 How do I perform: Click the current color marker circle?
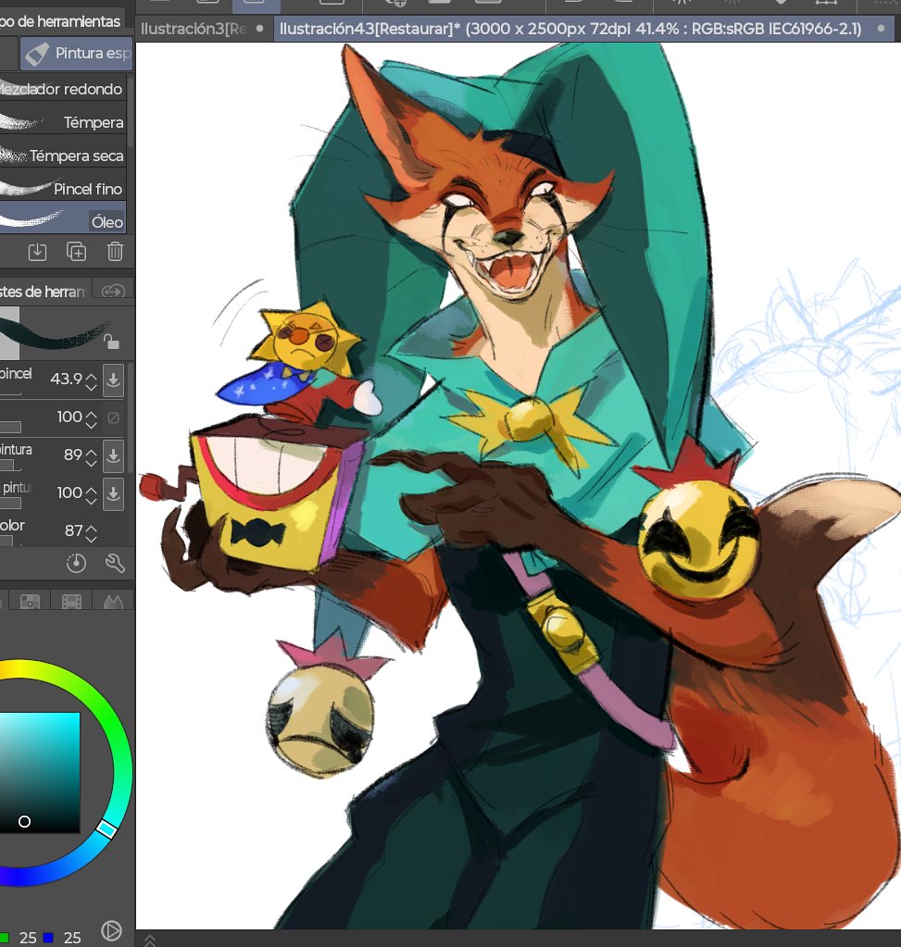(24, 821)
